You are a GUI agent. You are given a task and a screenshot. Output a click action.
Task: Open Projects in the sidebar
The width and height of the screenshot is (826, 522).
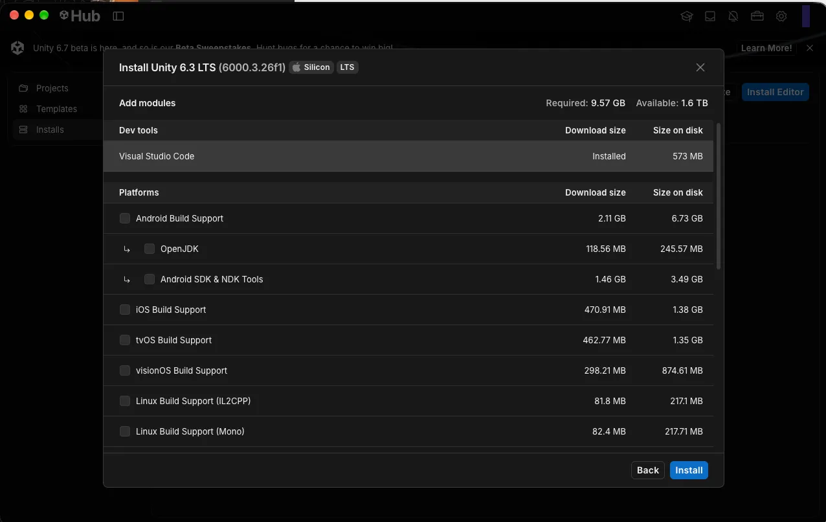[x=52, y=88]
